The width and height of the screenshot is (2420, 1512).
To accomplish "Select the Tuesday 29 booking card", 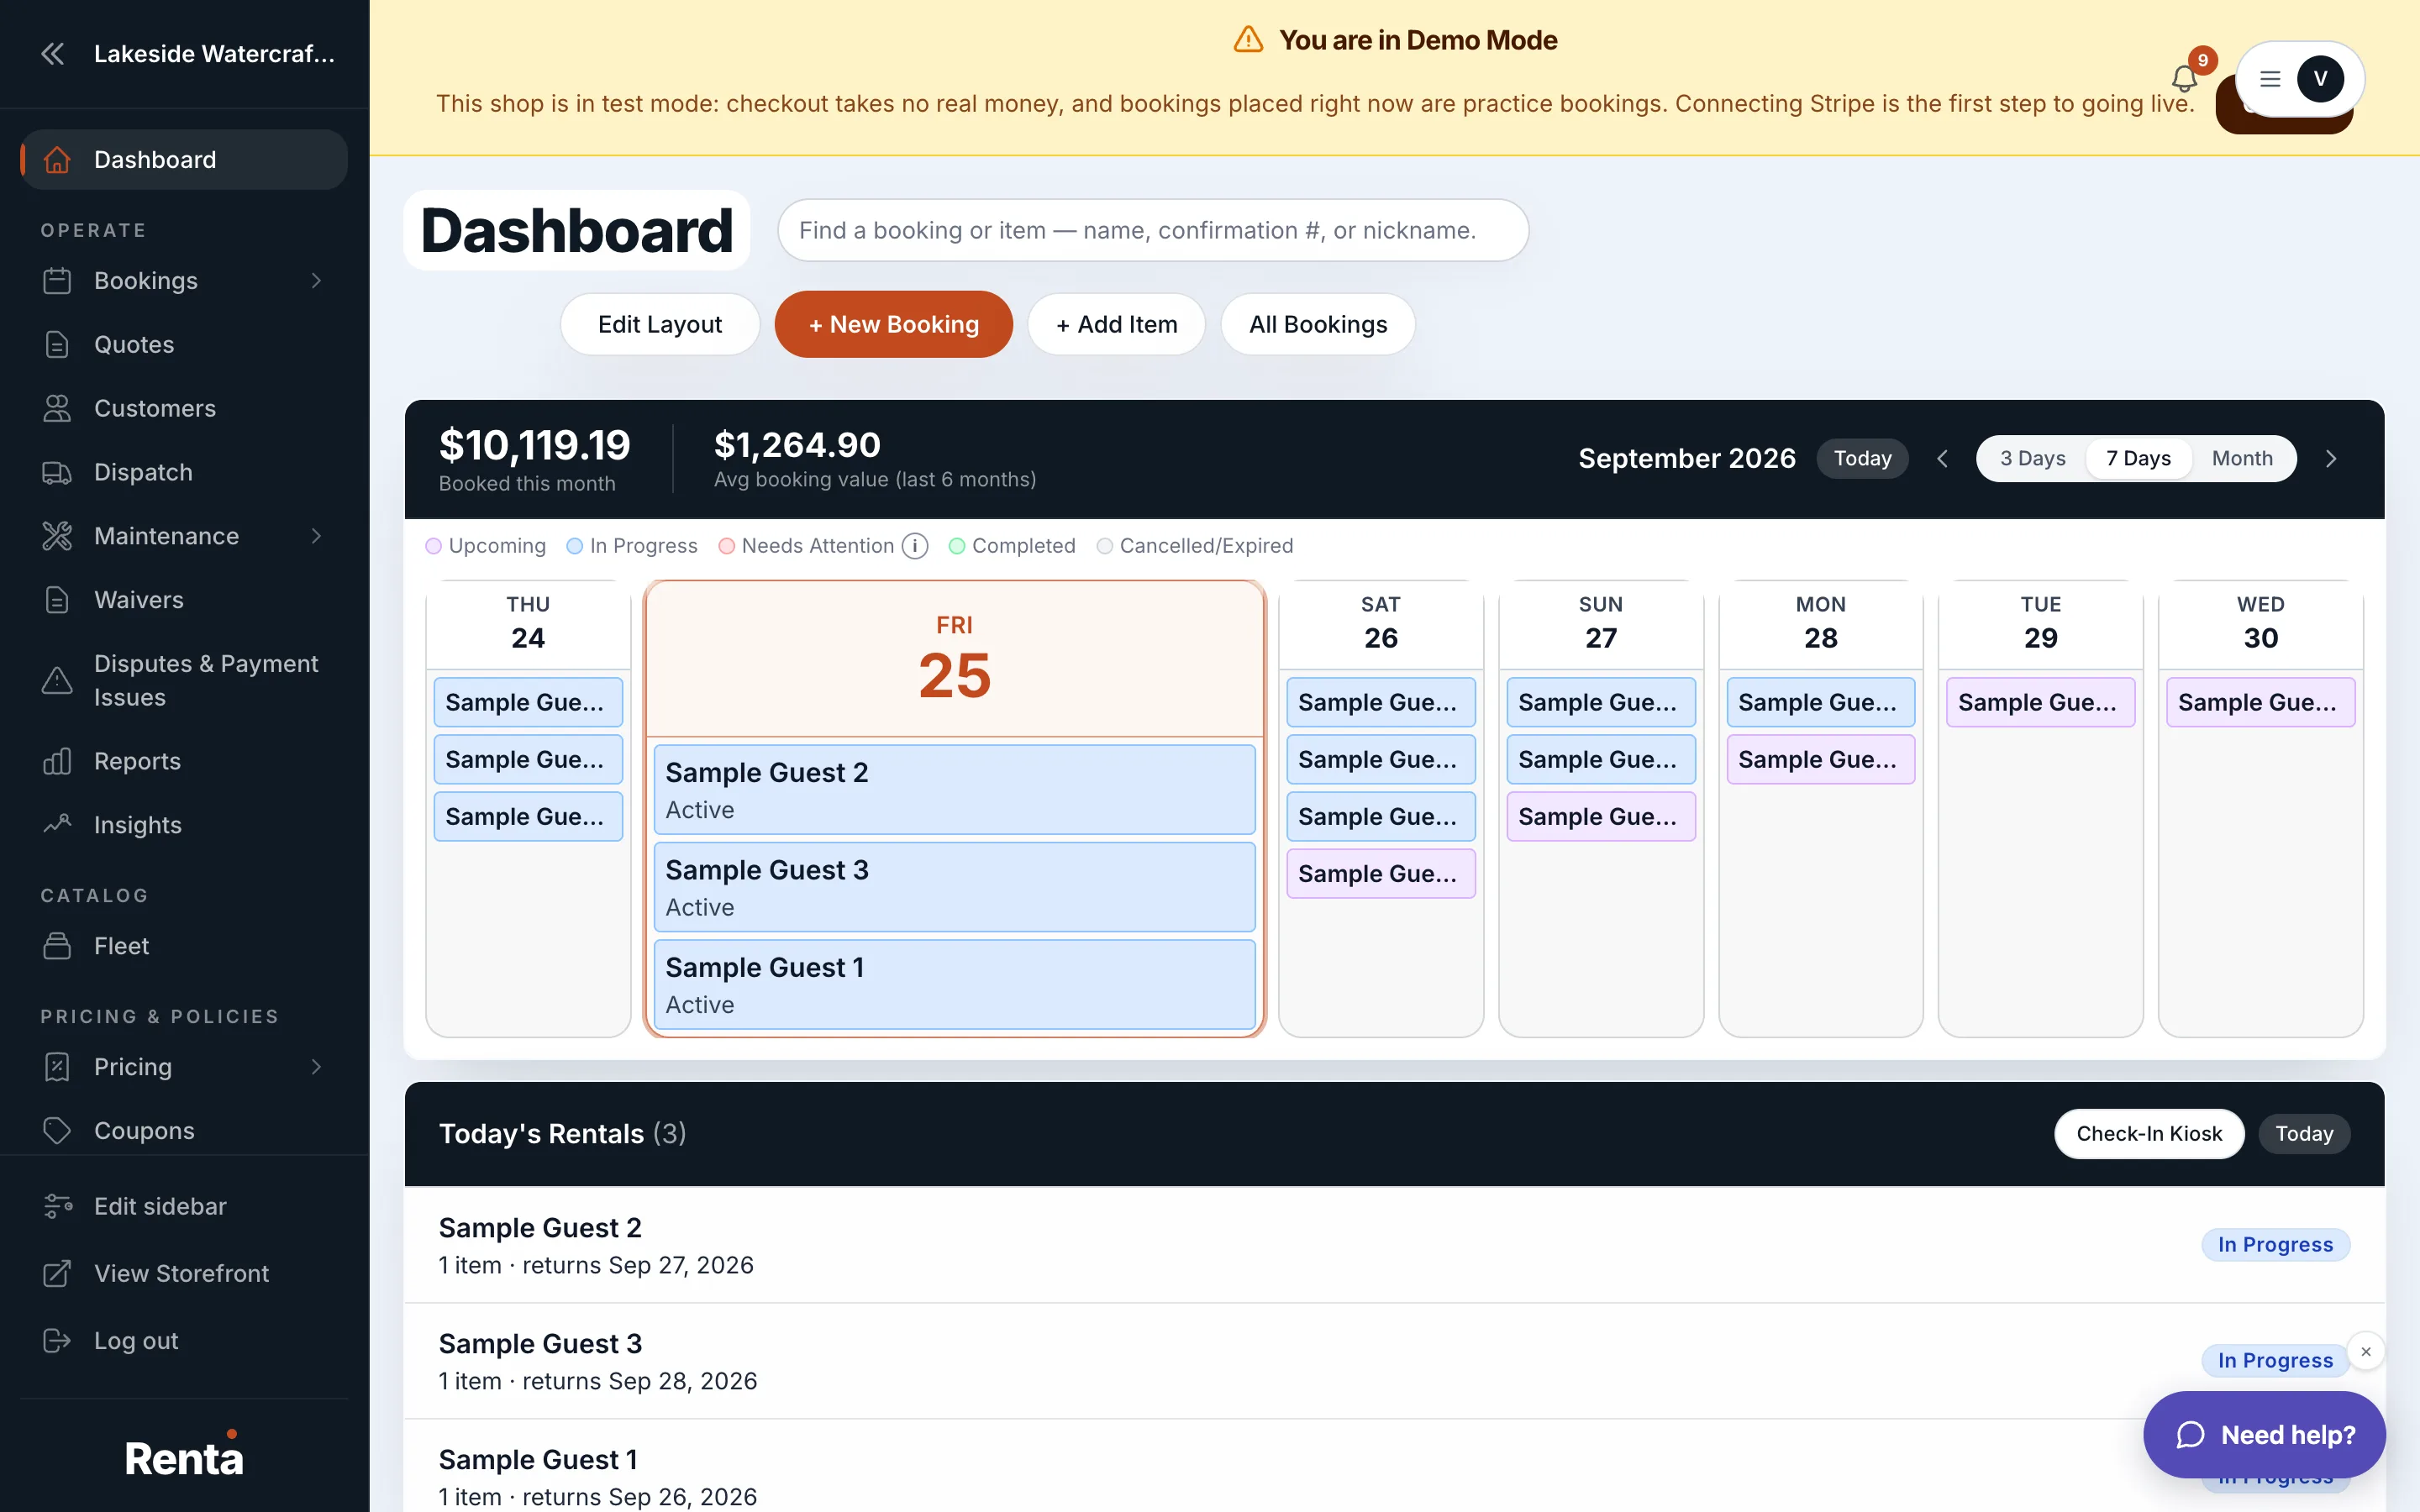I will [2040, 703].
